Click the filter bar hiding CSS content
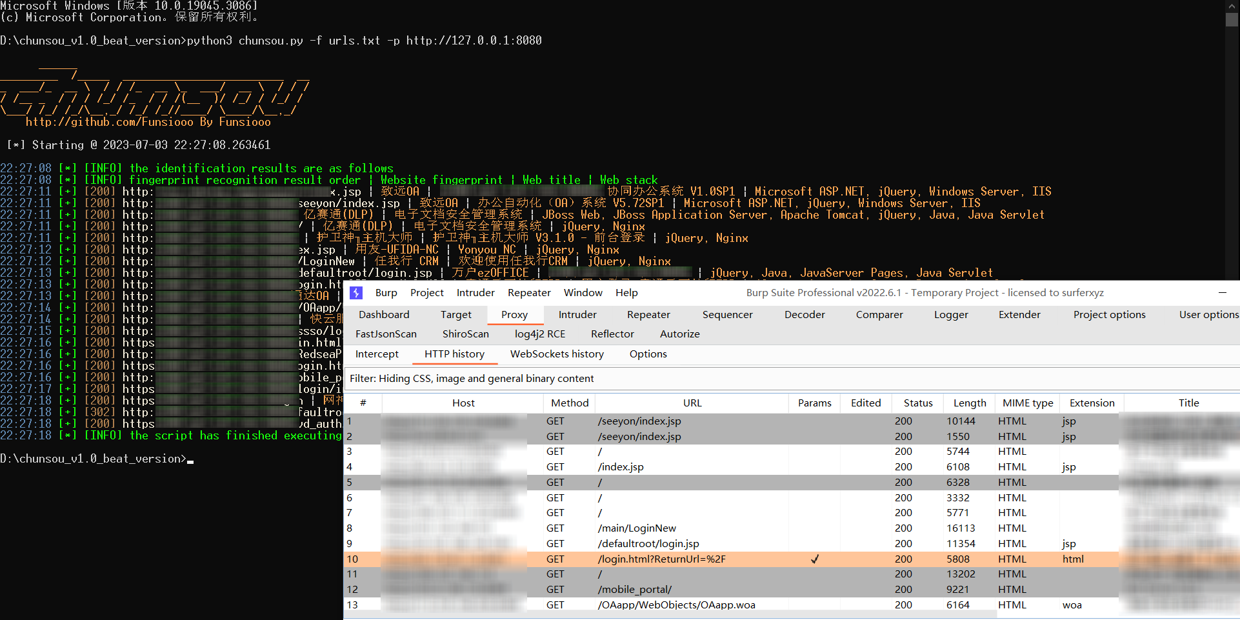The height and width of the screenshot is (620, 1240). (792, 379)
